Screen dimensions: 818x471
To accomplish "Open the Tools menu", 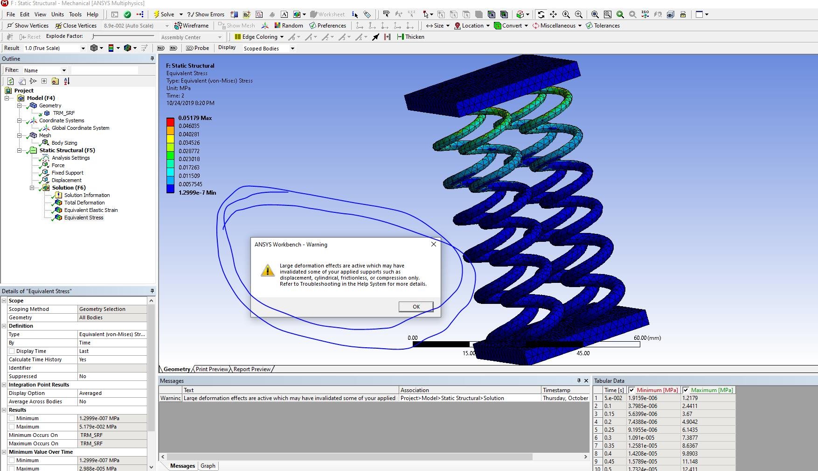I will tap(75, 14).
